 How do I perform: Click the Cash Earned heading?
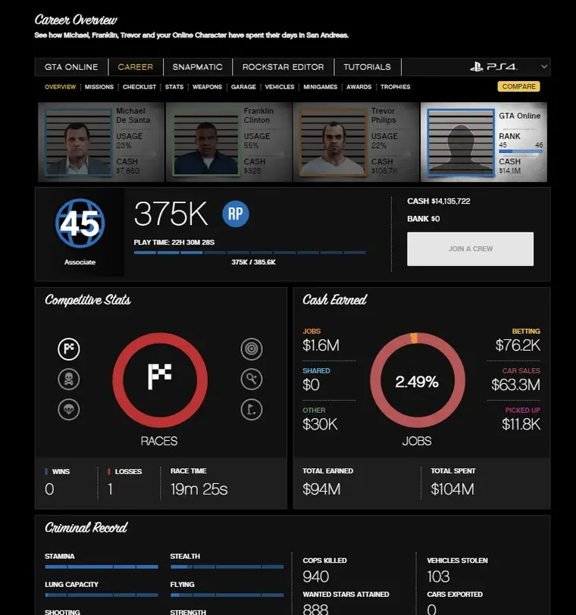[x=334, y=300]
